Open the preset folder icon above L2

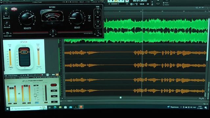click(x=28, y=75)
